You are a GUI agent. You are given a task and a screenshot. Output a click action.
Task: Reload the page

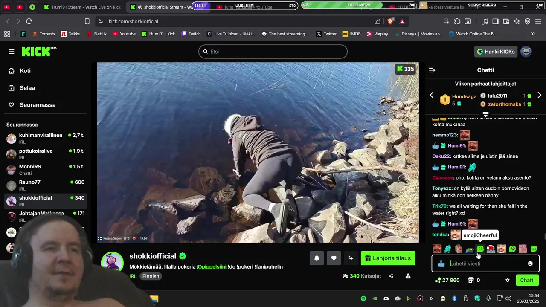click(29, 21)
